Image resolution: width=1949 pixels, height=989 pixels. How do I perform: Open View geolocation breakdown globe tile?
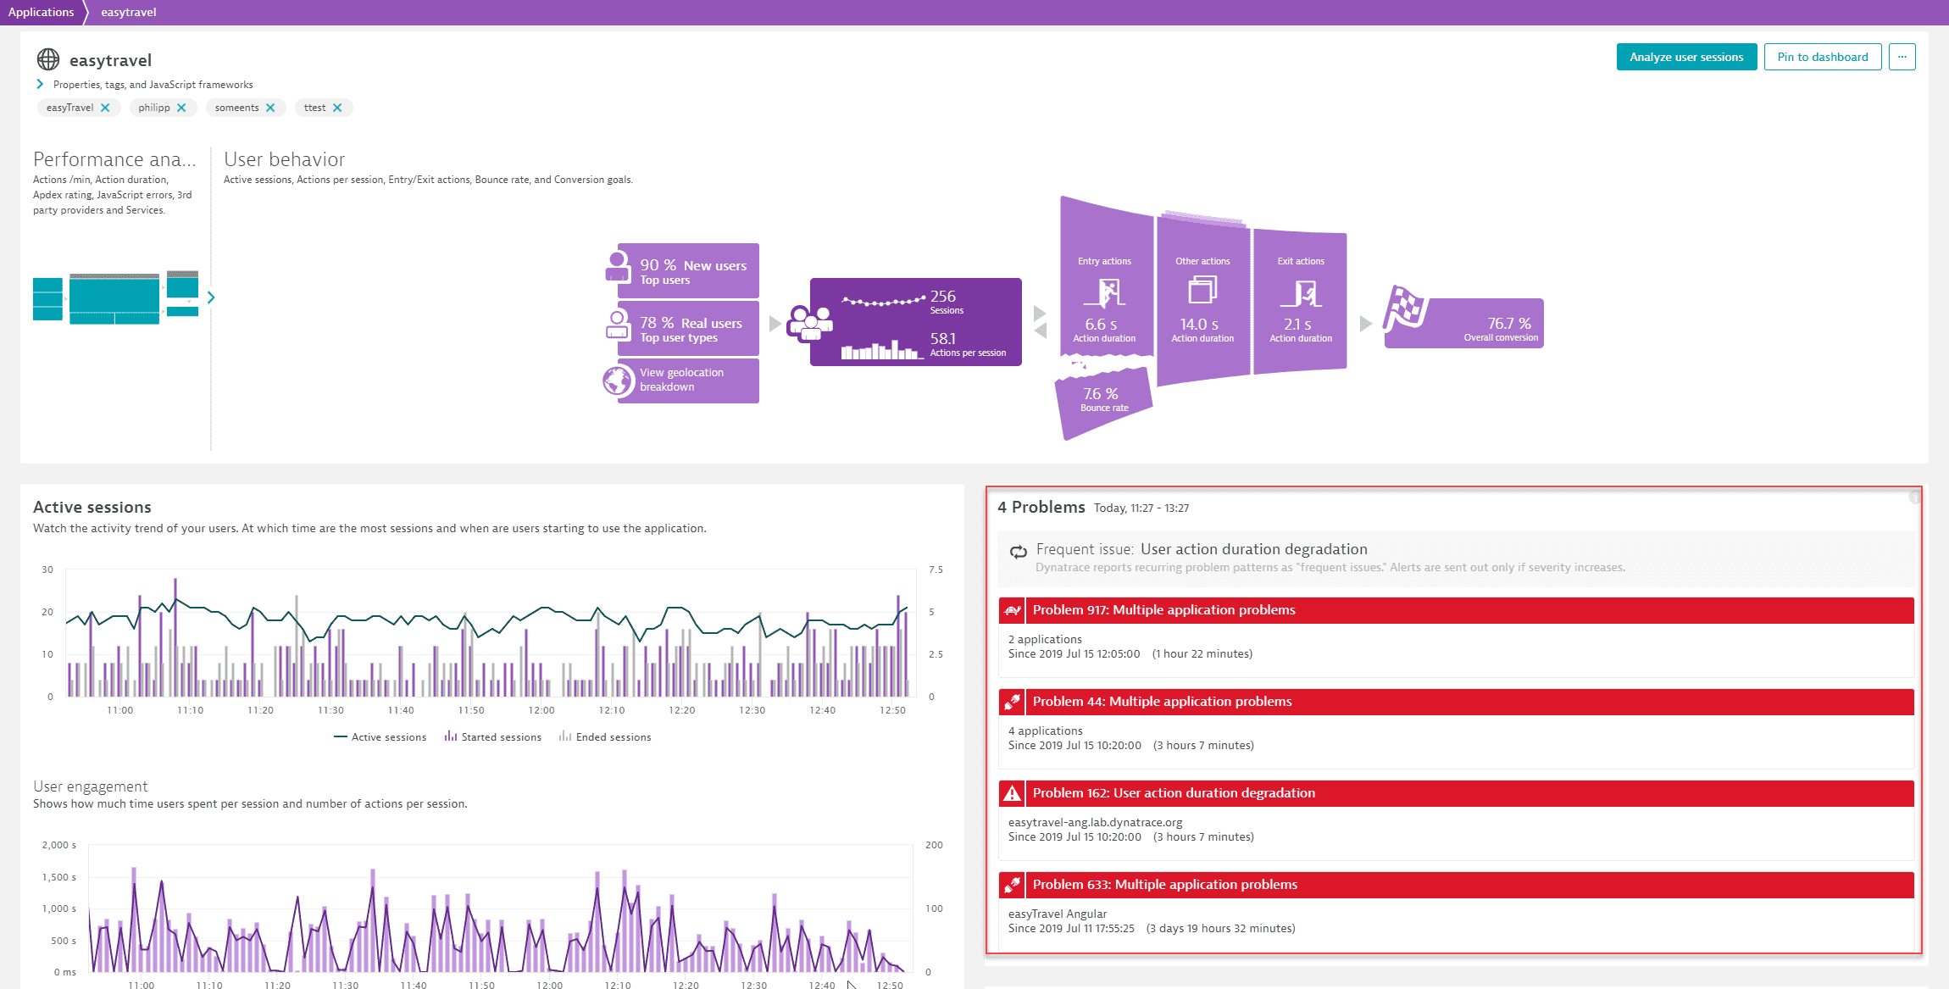tap(619, 381)
